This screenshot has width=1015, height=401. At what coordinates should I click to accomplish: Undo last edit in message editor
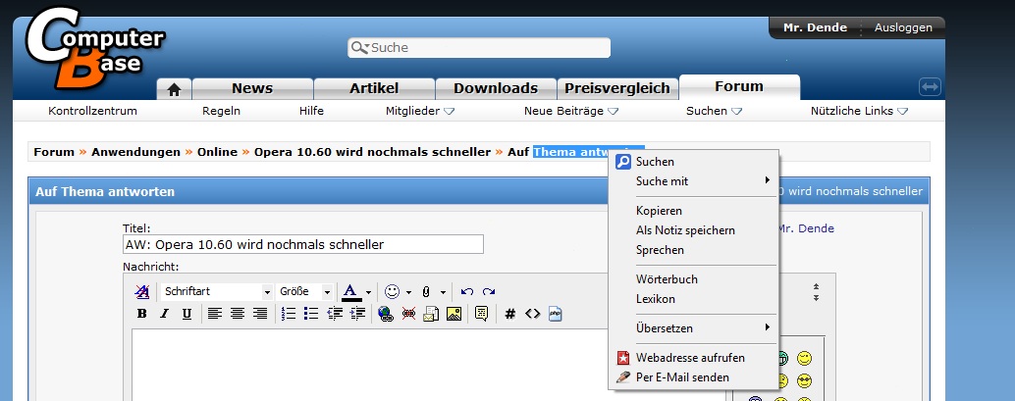coord(466,292)
